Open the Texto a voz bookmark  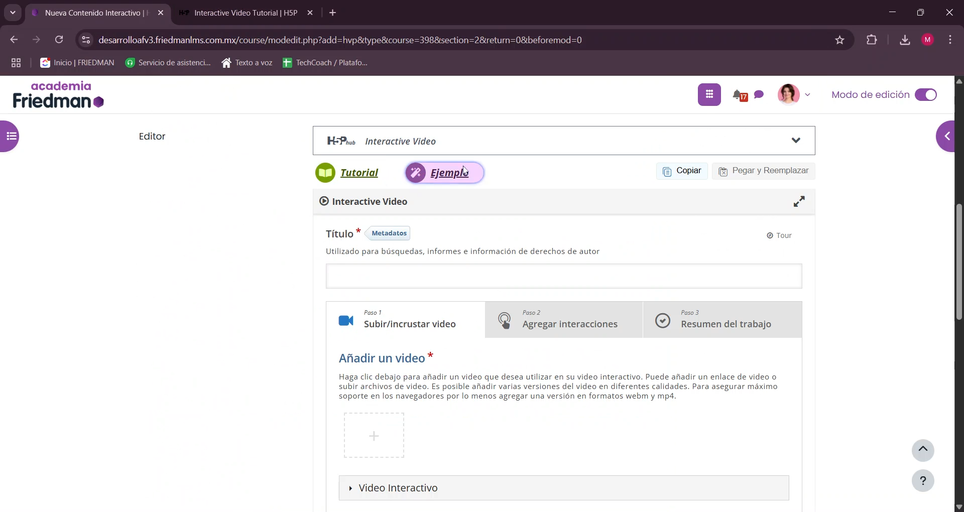pos(247,63)
